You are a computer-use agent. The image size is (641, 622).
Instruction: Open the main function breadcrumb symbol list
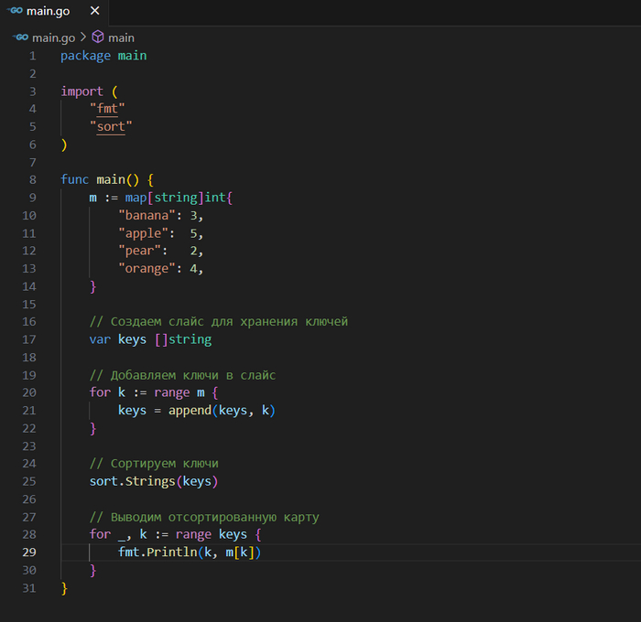(x=121, y=38)
